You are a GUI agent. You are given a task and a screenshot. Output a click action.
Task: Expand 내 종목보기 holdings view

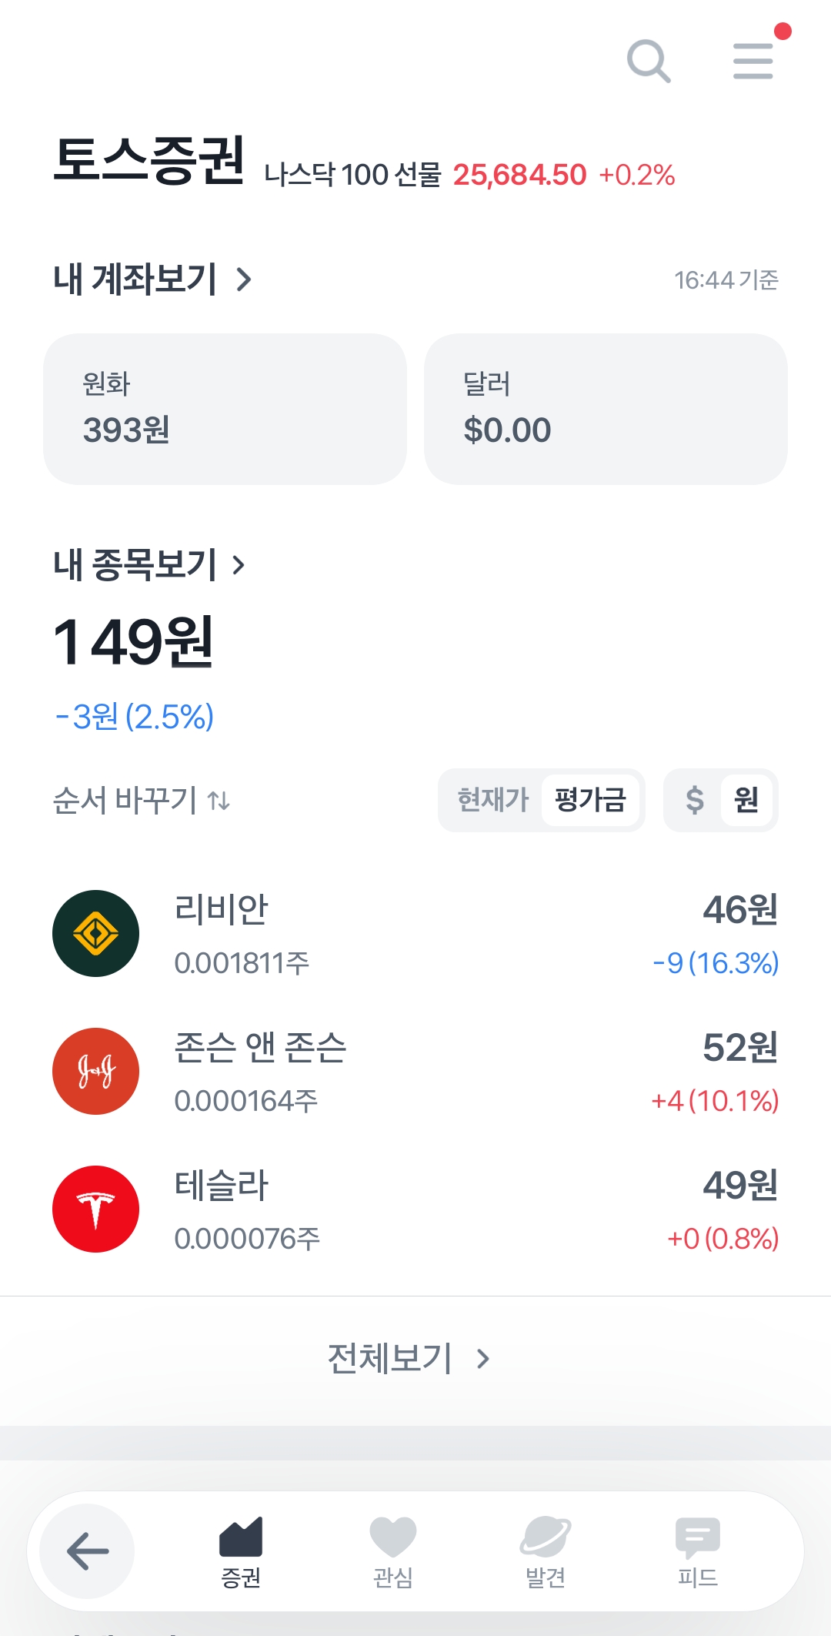click(x=149, y=565)
